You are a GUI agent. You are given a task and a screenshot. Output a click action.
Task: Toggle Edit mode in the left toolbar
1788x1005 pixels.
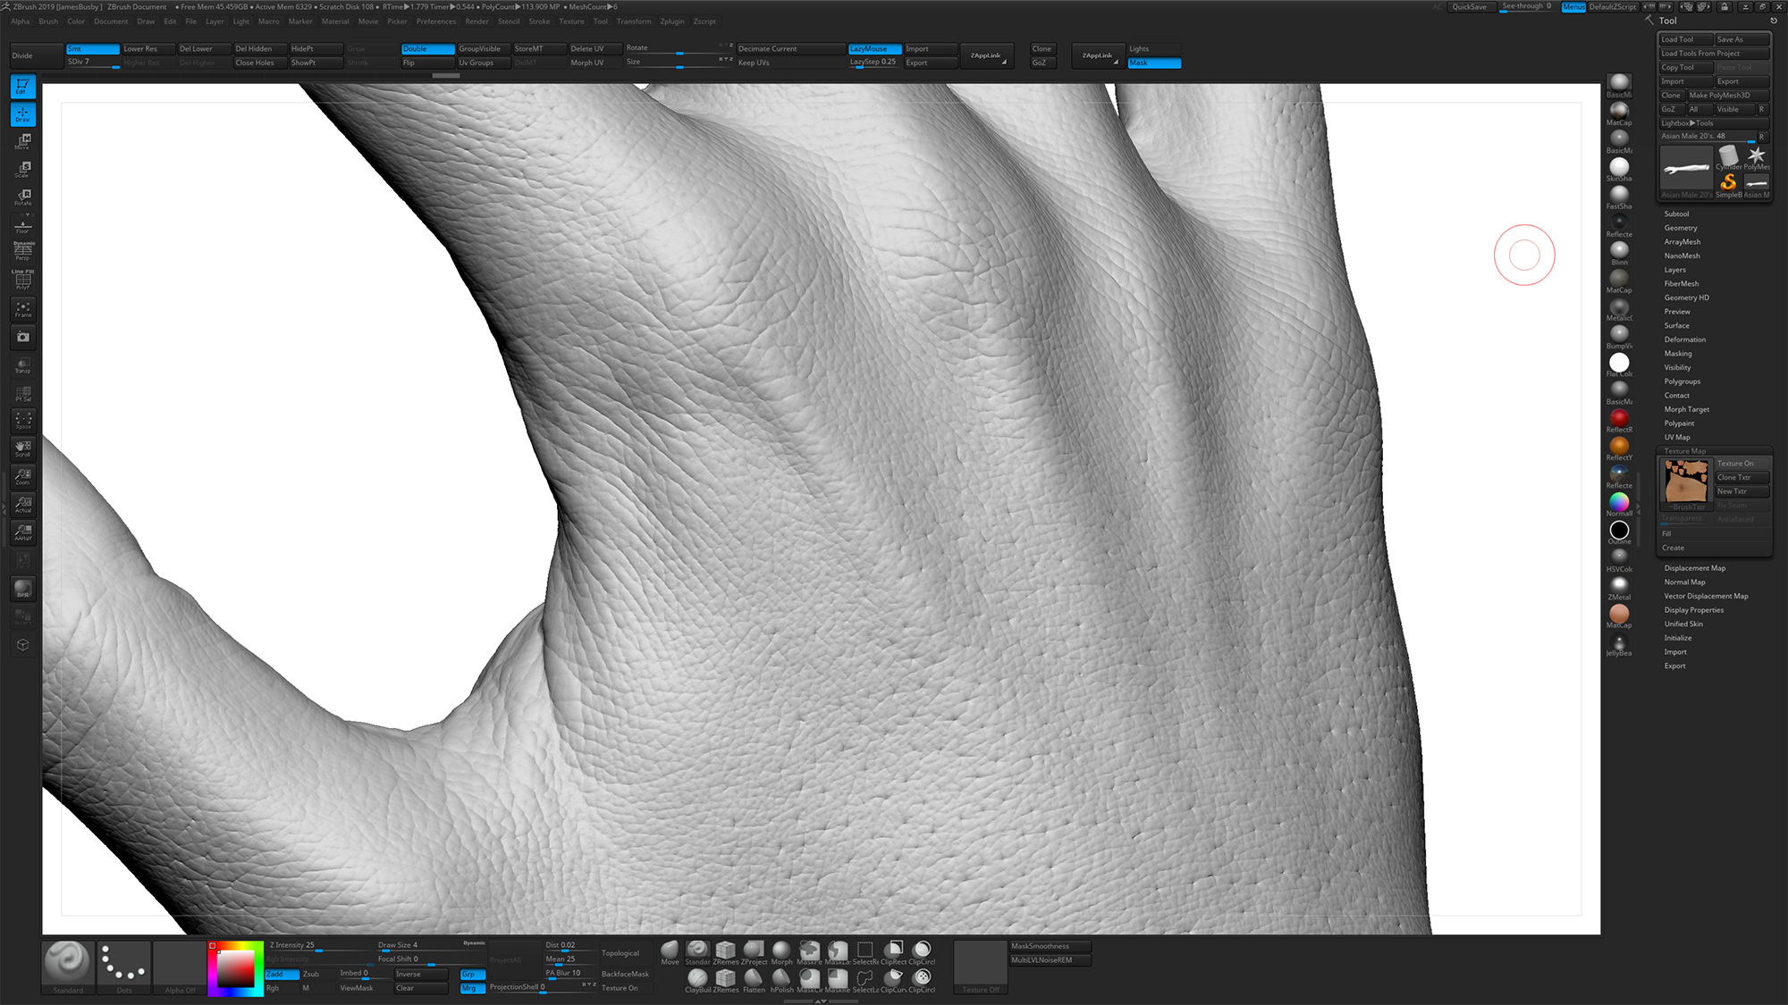22,85
